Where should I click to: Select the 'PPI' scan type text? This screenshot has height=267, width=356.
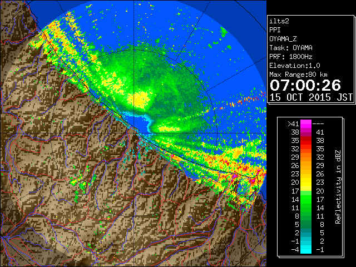pyautogui.click(x=275, y=30)
